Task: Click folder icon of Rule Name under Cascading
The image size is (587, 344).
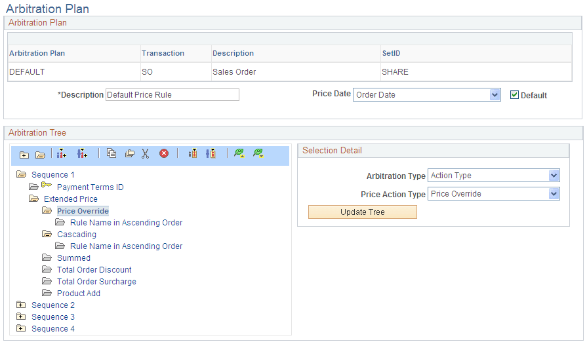Action: tap(60, 246)
